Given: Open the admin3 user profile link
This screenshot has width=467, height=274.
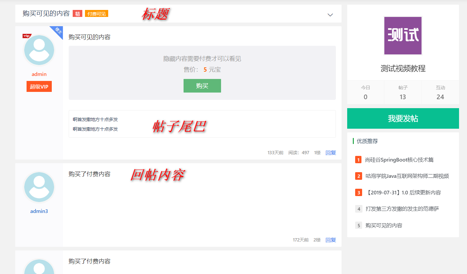Looking at the screenshot, I should [39, 211].
